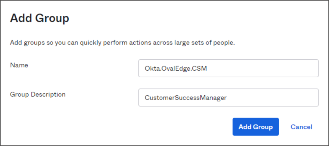Click the blue Add Group button

pyautogui.click(x=256, y=127)
